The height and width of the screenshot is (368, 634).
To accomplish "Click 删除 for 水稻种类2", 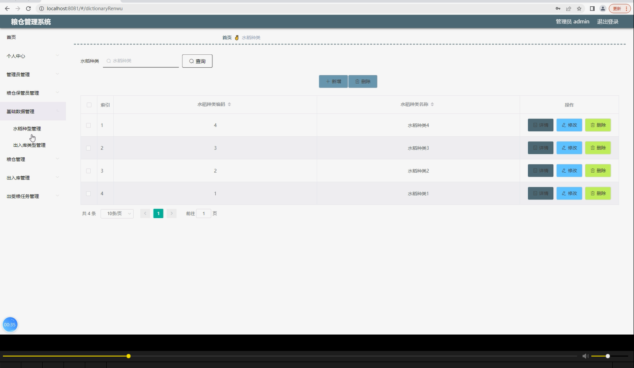I will [x=598, y=171].
